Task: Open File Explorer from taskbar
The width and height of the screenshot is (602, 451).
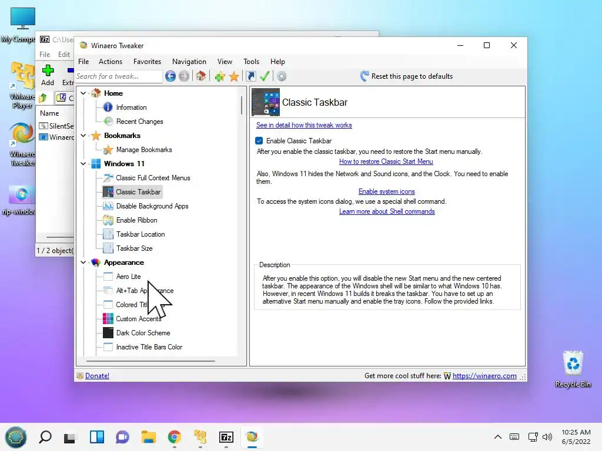Action: click(149, 437)
